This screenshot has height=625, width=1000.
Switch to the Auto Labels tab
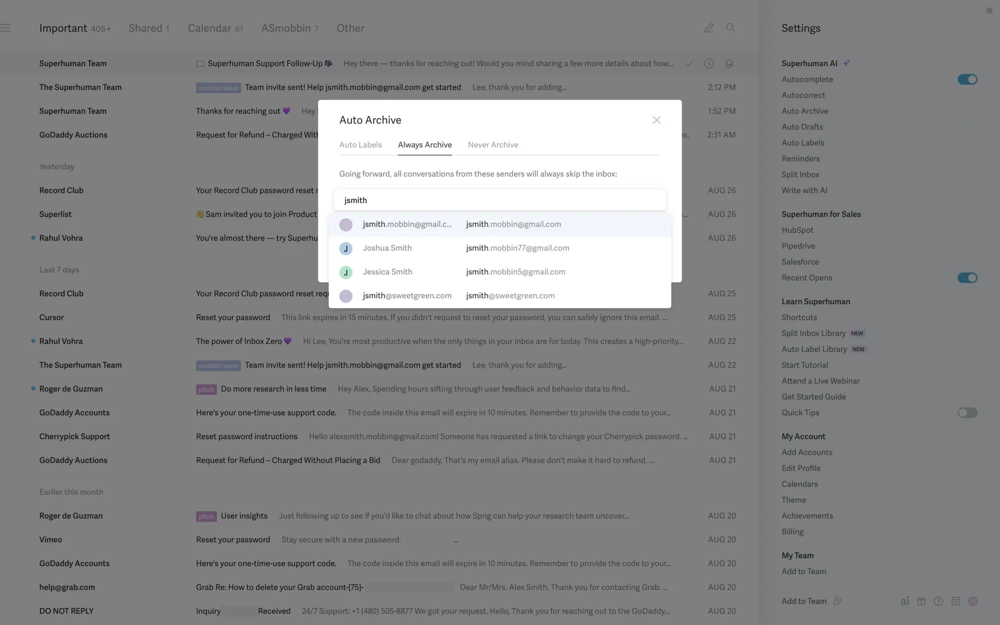coord(360,145)
